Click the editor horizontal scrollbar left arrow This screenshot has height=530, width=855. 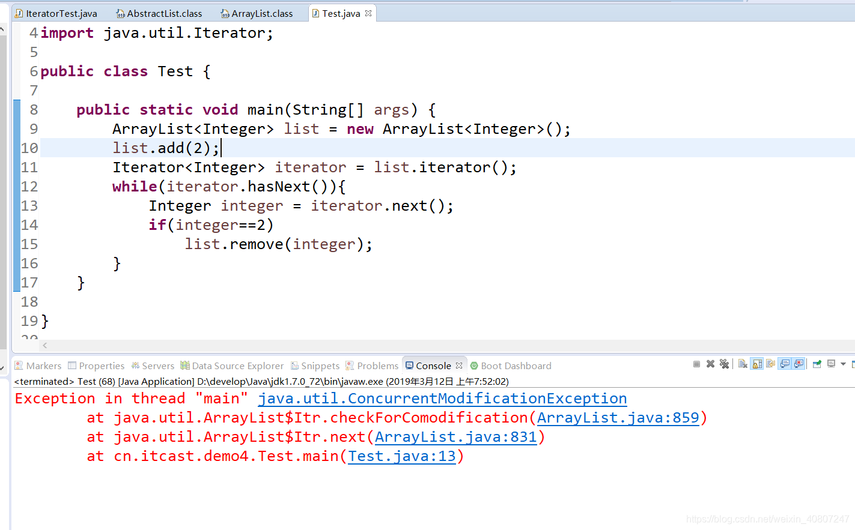click(x=45, y=345)
